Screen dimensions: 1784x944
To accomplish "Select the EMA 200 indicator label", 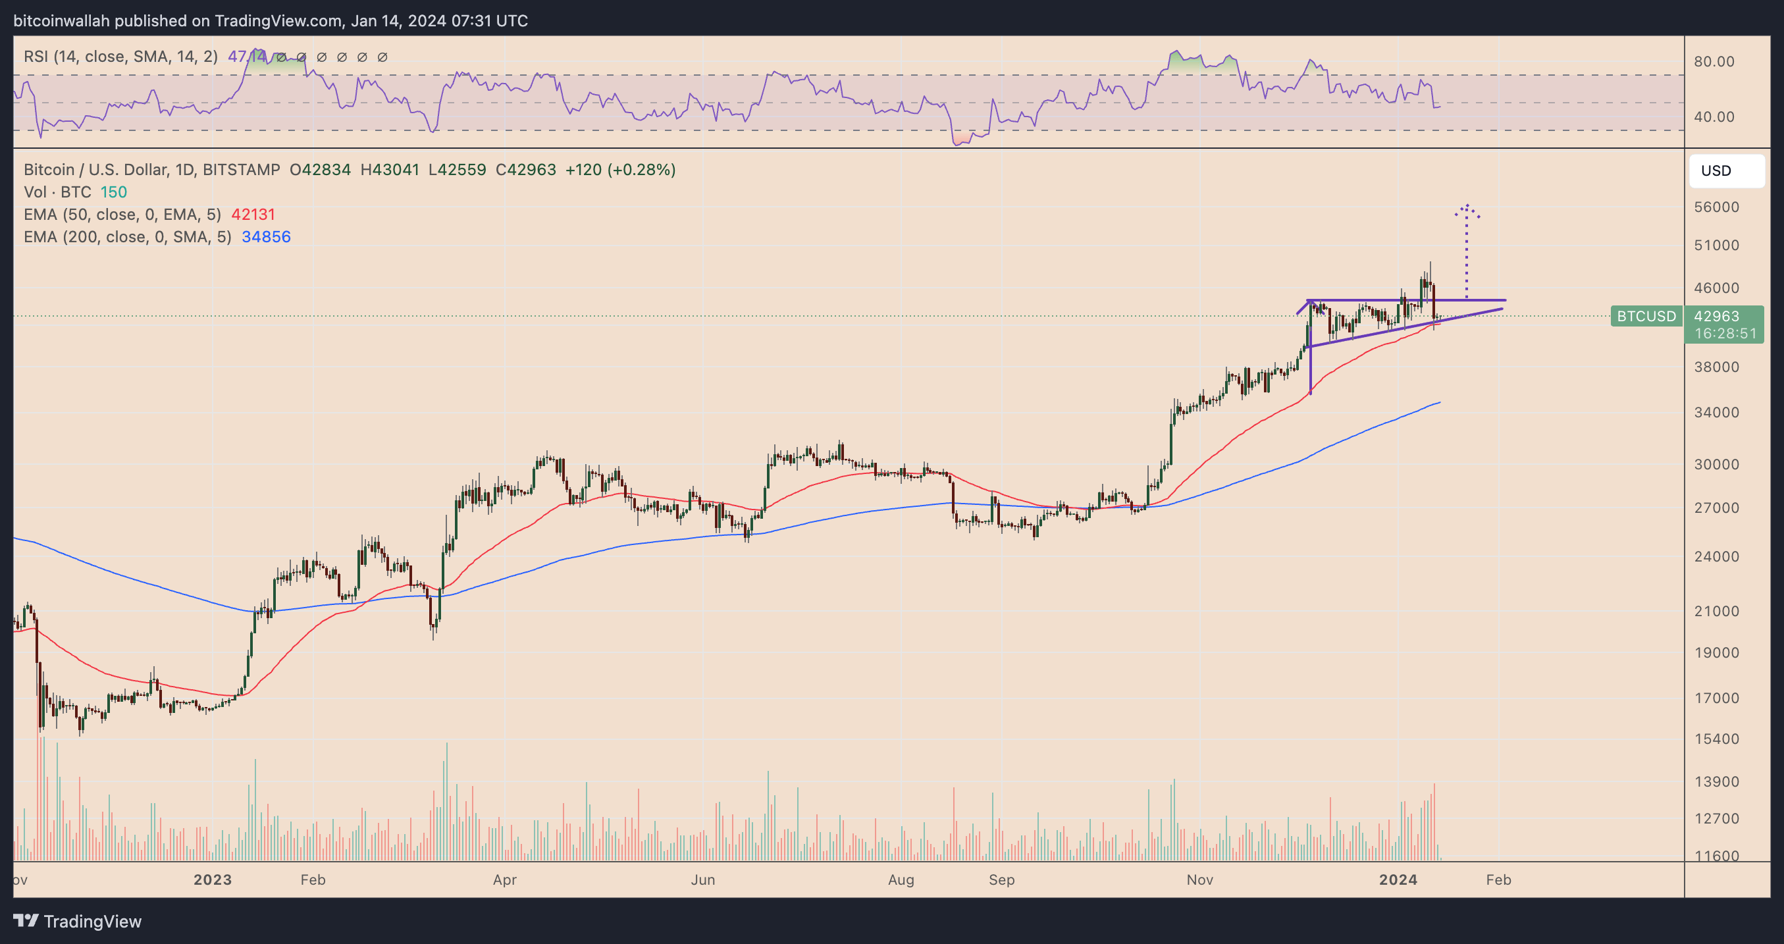I will click(128, 237).
